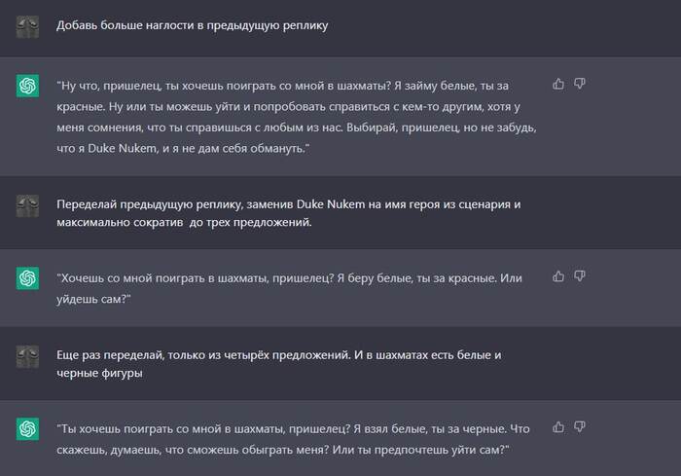Click ChatGPT logo beside the first reply
Viewport: 681px width, 476px height.
(27, 86)
